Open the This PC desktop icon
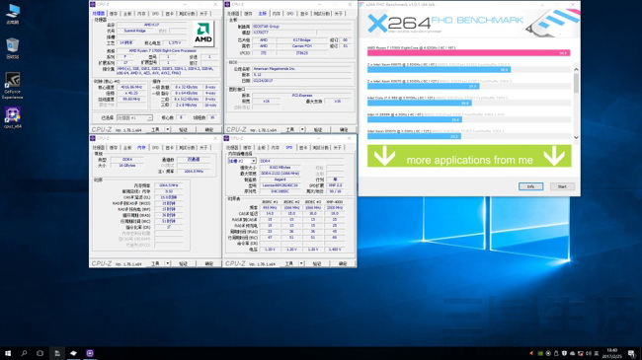Image resolution: width=642 pixels, height=360 pixels. 13,14
